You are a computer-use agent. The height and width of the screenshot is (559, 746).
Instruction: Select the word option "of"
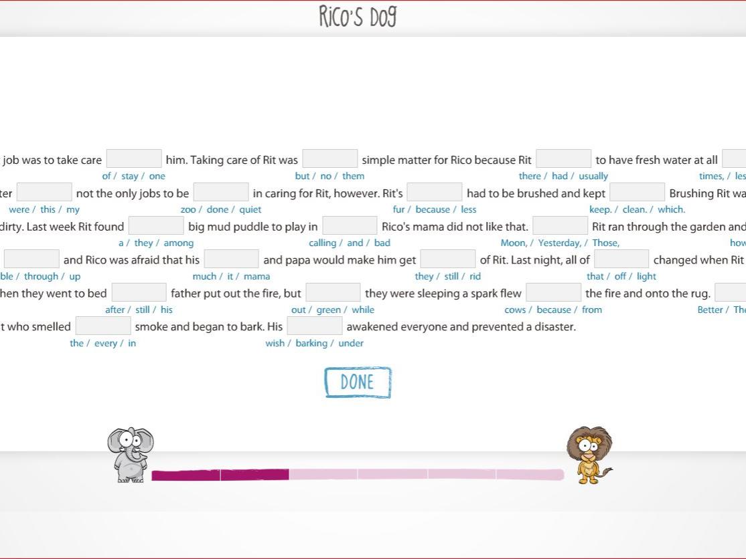tap(106, 176)
